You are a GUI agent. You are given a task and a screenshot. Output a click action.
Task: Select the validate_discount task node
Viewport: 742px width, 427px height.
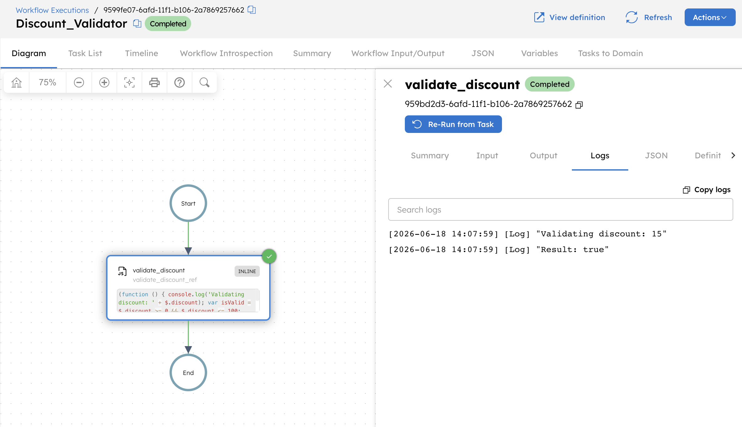click(188, 288)
